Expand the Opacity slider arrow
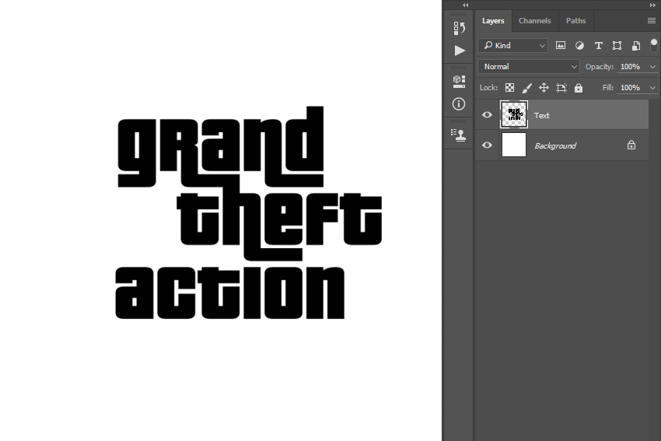Screen dimensions: 661x441 [x=652, y=67]
